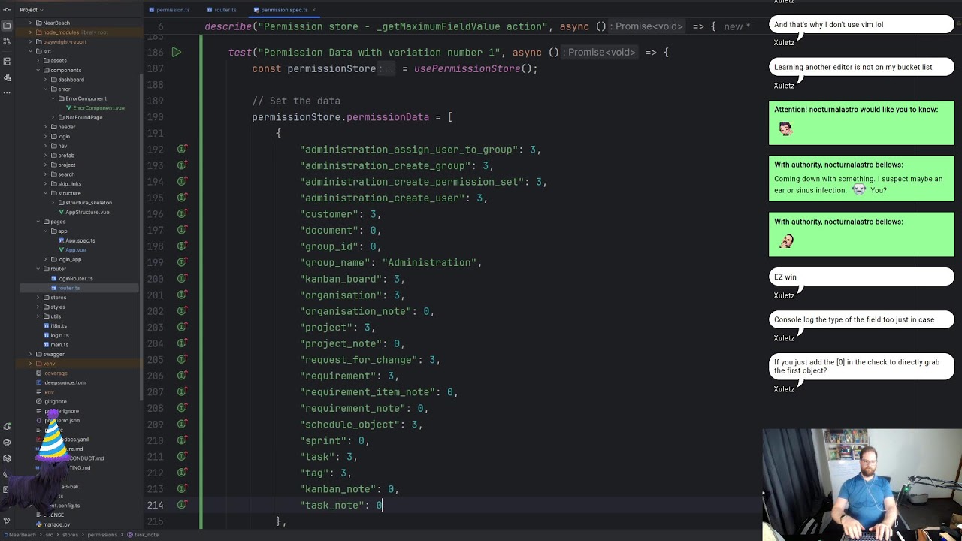Click gutter marker icon on line 205
The image size is (962, 541).
pyautogui.click(x=182, y=359)
